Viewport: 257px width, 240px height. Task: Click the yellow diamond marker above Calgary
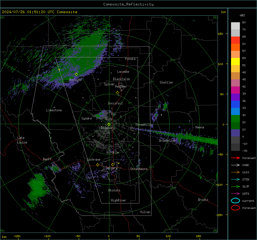113,164
